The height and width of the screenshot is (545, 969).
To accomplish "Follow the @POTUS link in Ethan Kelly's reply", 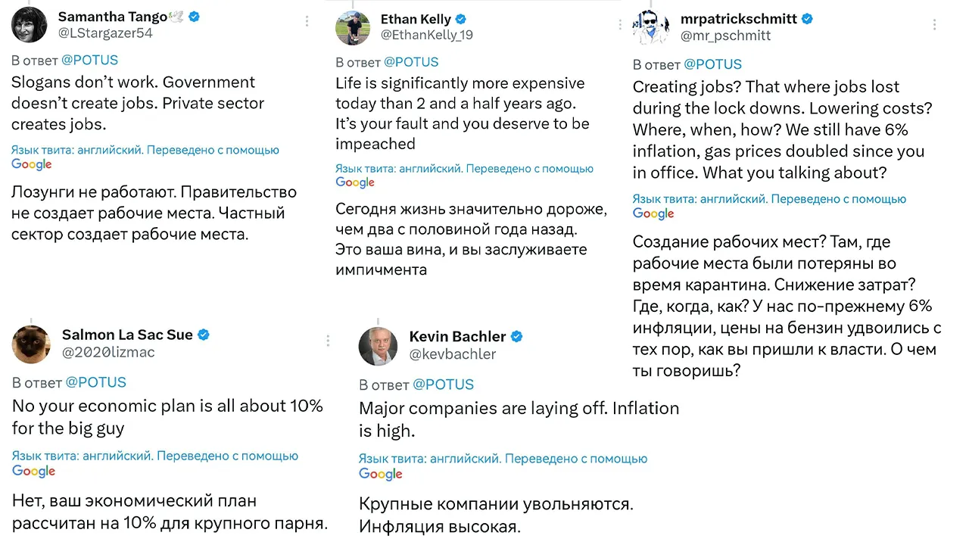I will pyautogui.click(x=411, y=62).
